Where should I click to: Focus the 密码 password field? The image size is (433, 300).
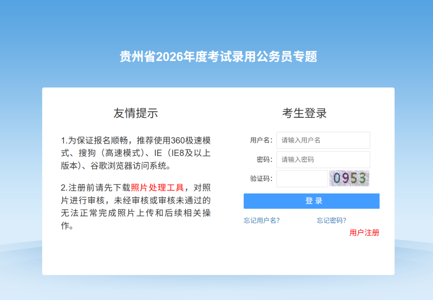pos(323,160)
